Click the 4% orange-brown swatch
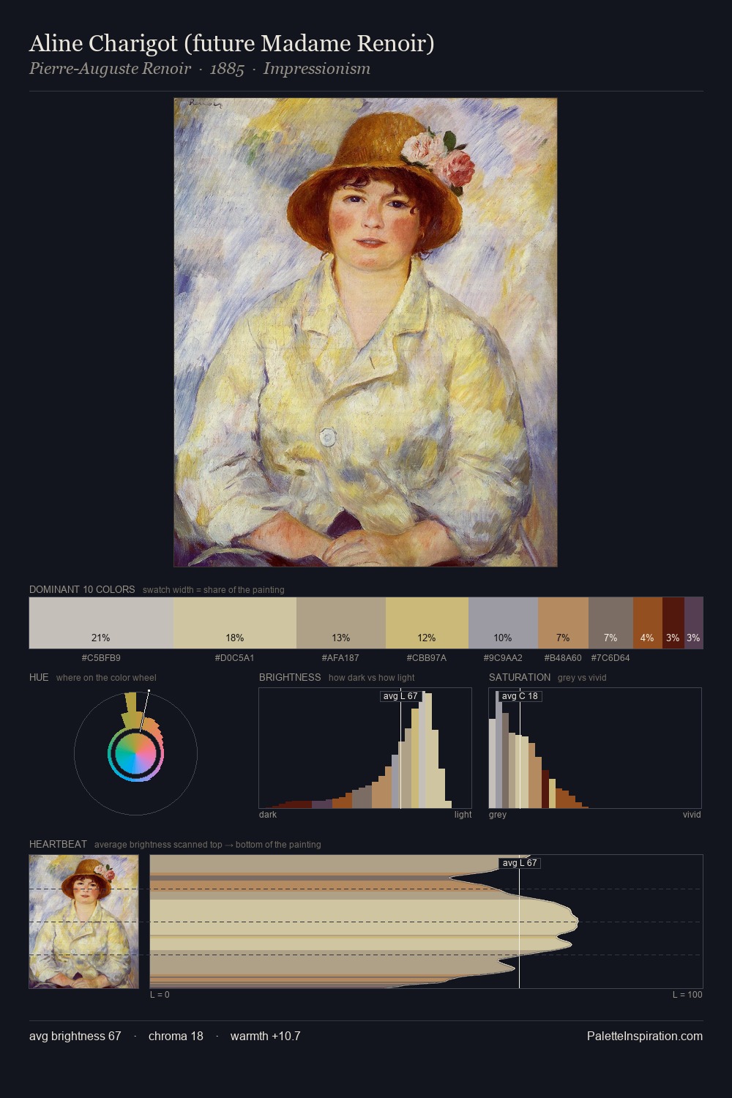Viewport: 732px width, 1098px height. pyautogui.click(x=648, y=623)
